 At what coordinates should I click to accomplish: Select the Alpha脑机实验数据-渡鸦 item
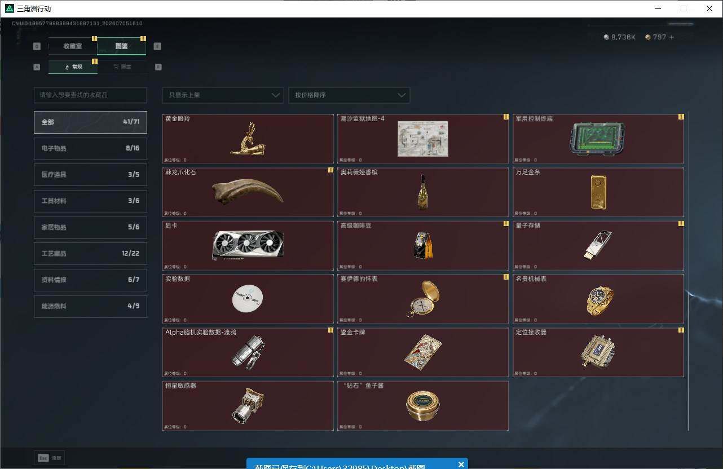(248, 352)
